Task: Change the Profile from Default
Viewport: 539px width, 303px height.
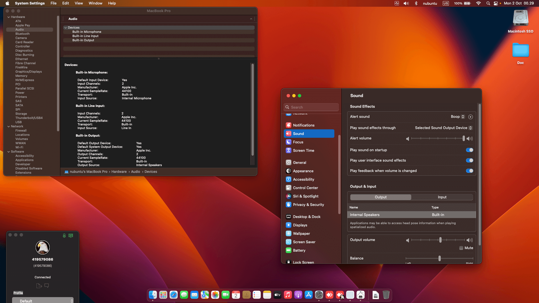Action: tap(43, 300)
